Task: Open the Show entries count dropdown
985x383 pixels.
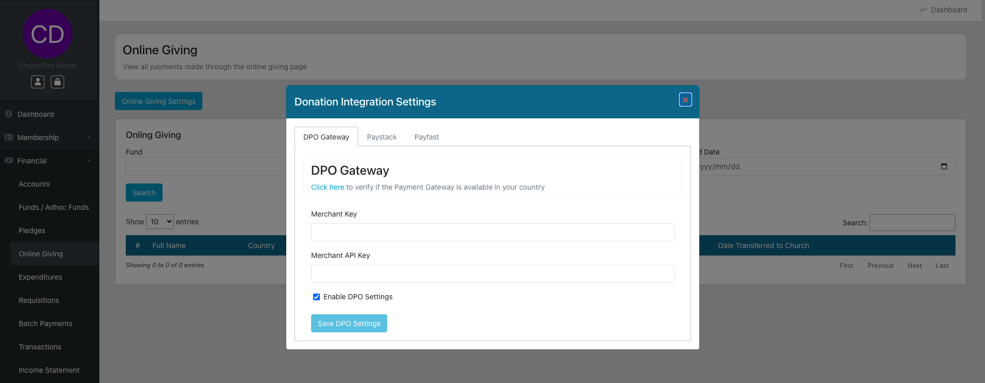Action: [x=160, y=222]
